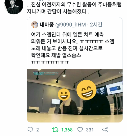Retweet using the green arrows icon
This screenshot has height=136, width=127.
click(55, 130)
